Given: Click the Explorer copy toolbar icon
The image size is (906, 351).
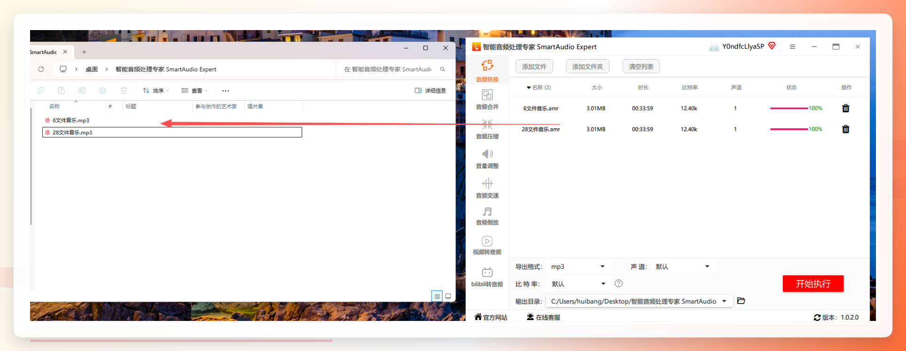Looking at the screenshot, I should tap(40, 90).
